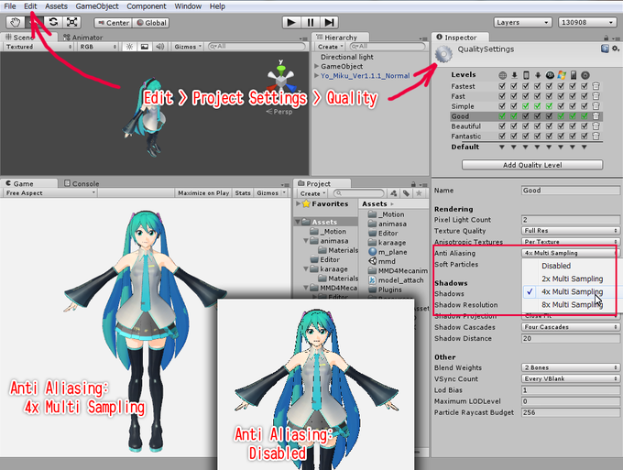
Task: Click the trash icon on the Simple row
Action: click(596, 105)
